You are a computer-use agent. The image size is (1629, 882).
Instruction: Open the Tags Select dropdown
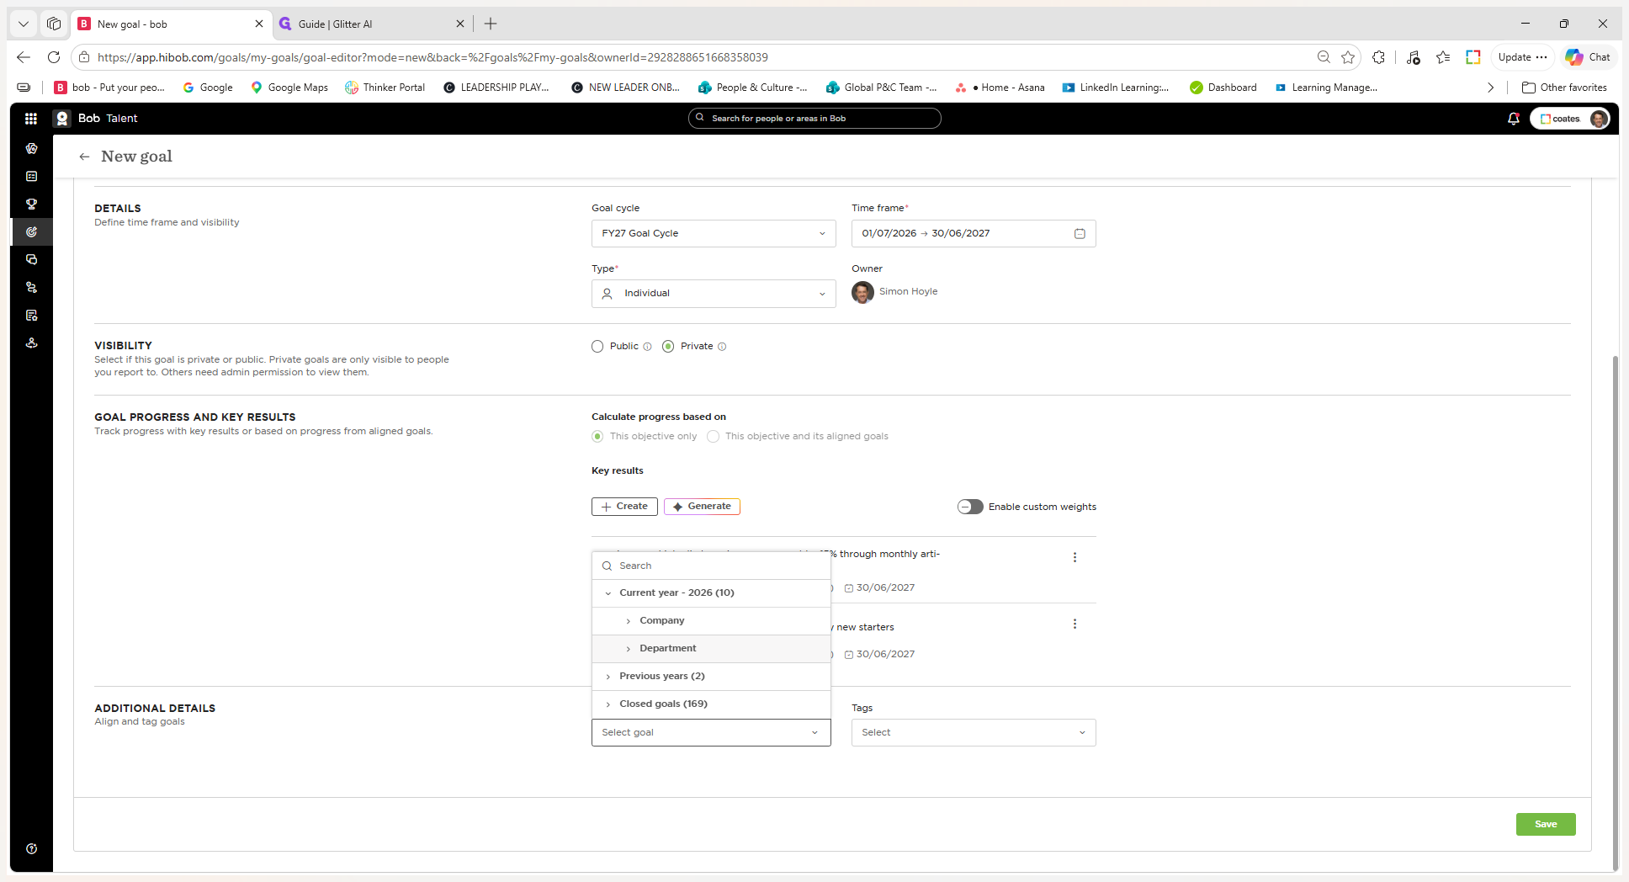tap(974, 732)
